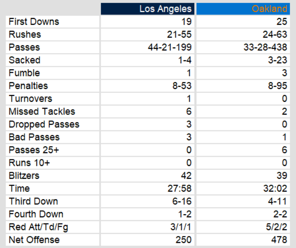Select the Missed Tackles row label
Image resolution: width=296 pixels, height=248 pixels.
[42, 112]
